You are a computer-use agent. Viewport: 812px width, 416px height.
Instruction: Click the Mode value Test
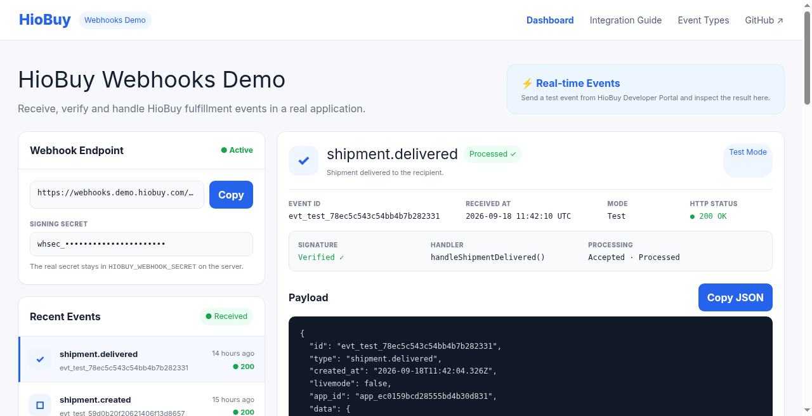pyautogui.click(x=616, y=216)
